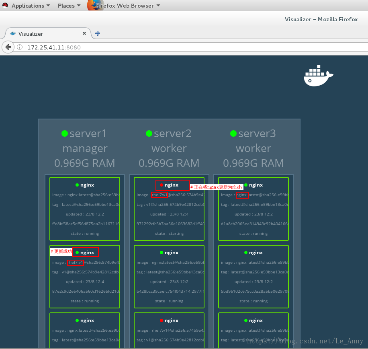The image size is (368, 349).
Task: Open the Applications menu
Action: (31, 6)
